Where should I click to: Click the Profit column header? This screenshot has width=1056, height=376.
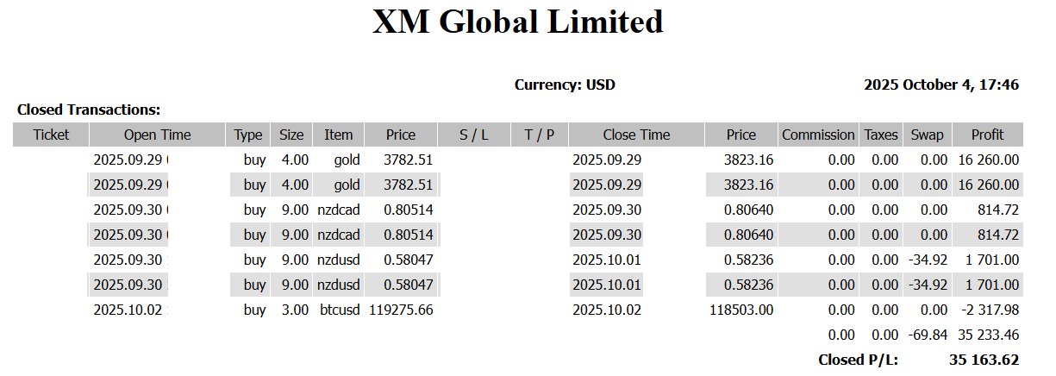(987, 135)
